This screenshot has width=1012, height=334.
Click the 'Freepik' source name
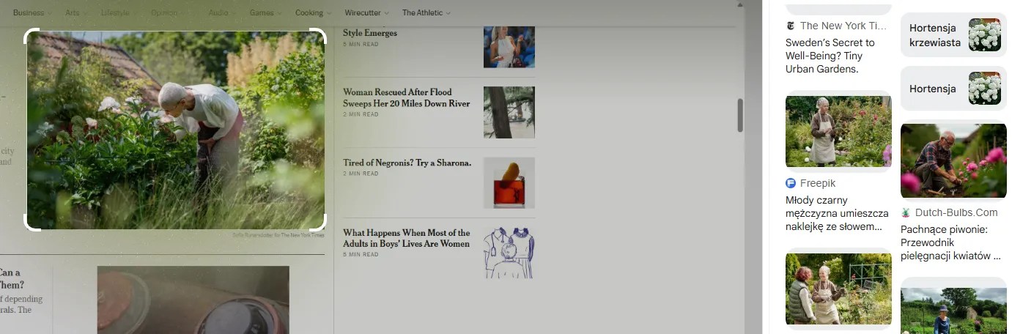point(818,183)
